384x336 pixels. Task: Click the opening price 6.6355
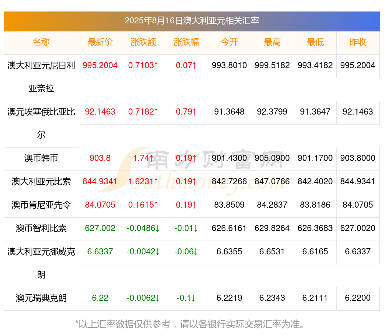229,251
